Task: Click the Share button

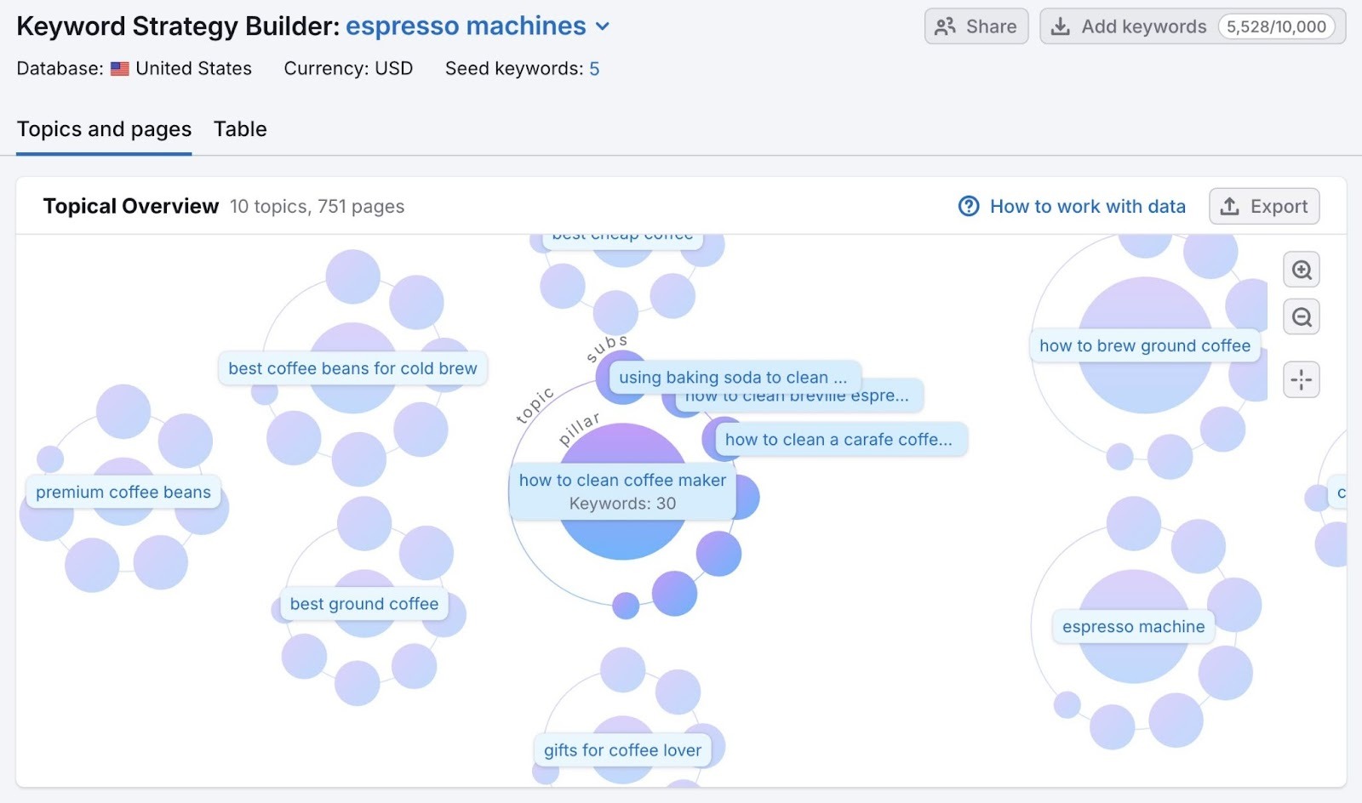Action: click(976, 26)
